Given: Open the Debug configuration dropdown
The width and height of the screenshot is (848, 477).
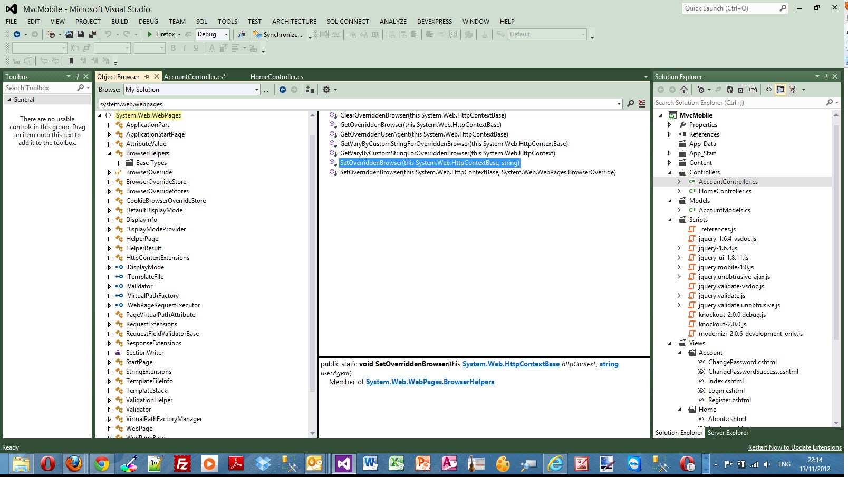Looking at the screenshot, I should 226,34.
